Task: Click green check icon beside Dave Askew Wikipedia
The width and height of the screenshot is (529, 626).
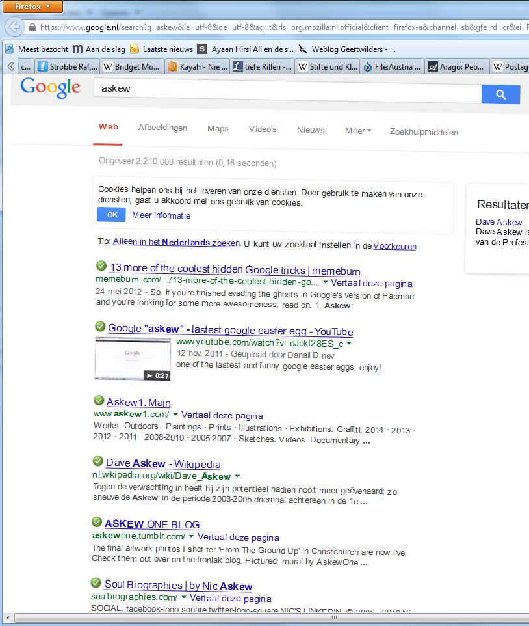Action: [x=97, y=461]
